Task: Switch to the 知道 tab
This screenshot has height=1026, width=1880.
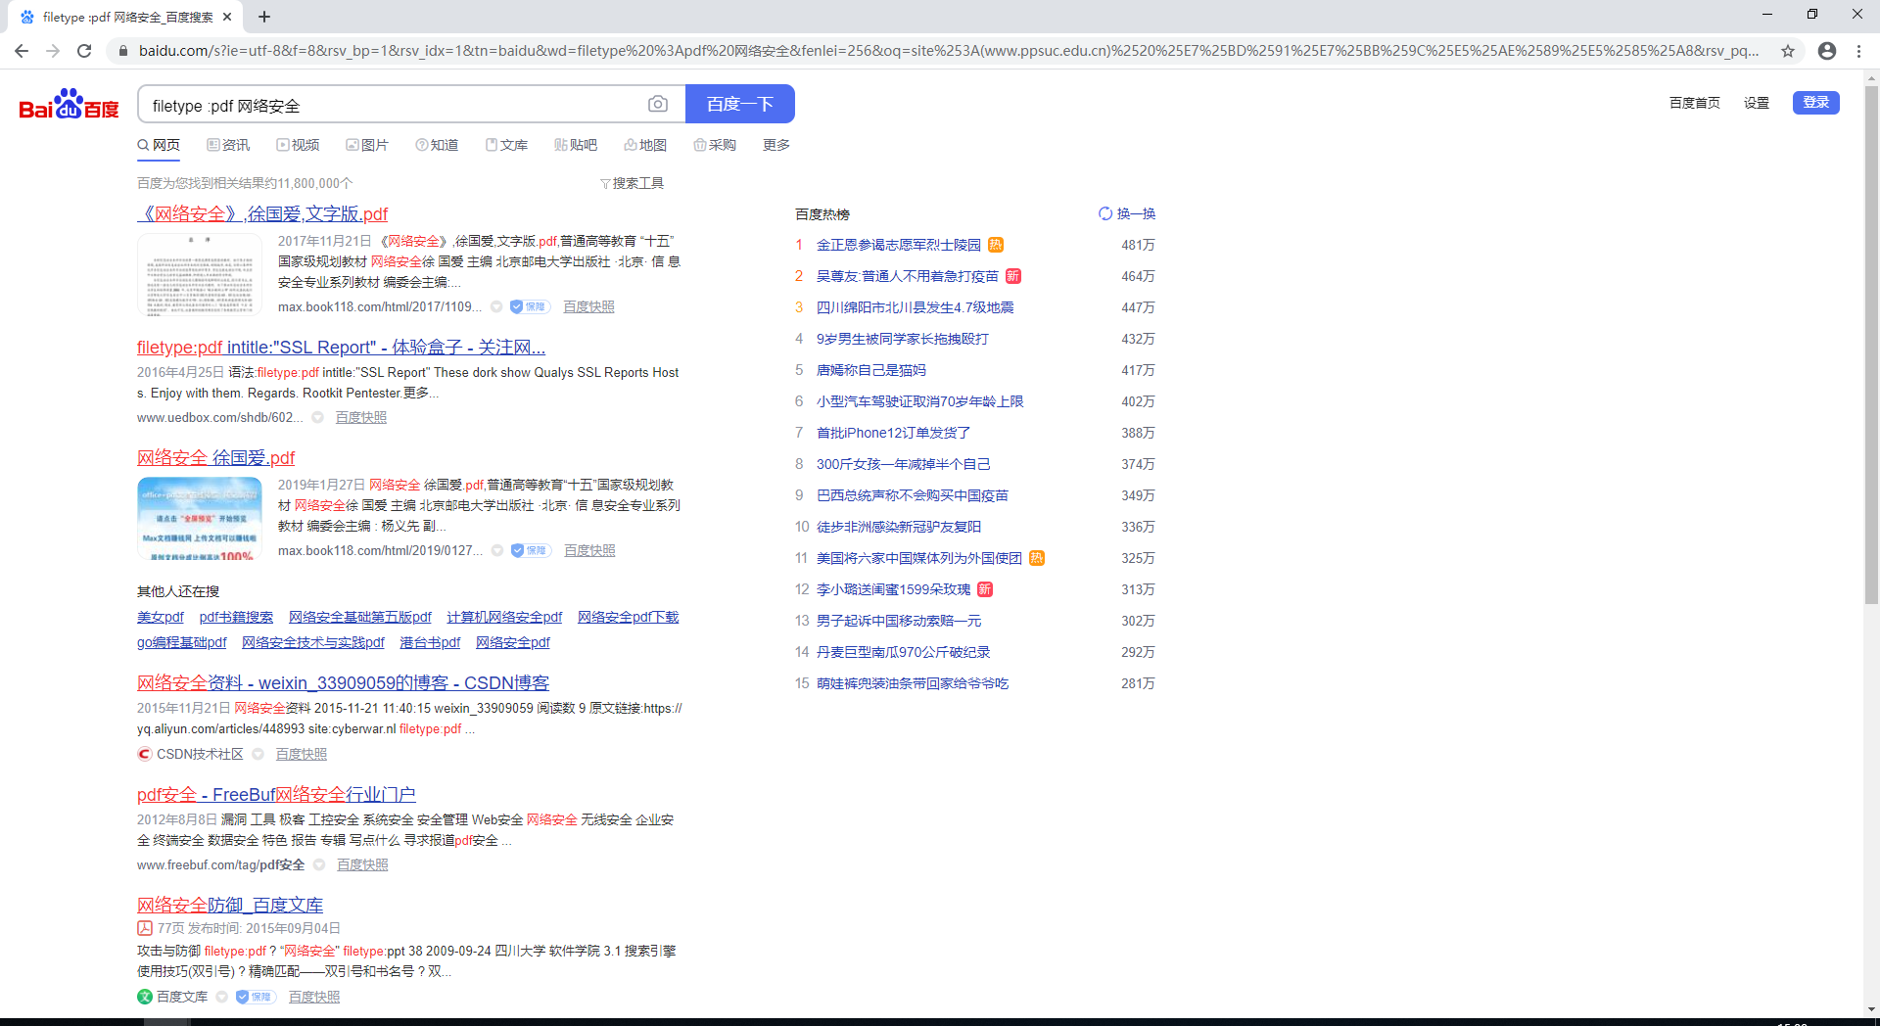Action: 437,145
